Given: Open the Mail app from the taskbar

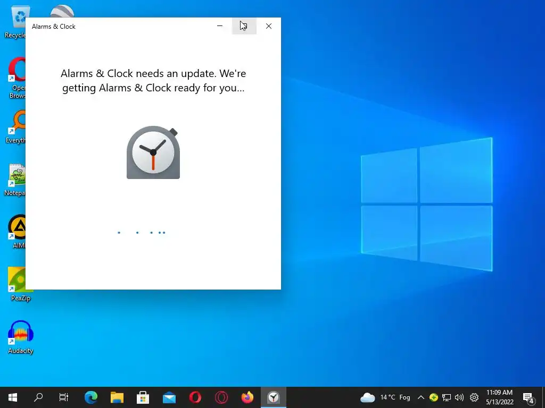Looking at the screenshot, I should coord(169,397).
